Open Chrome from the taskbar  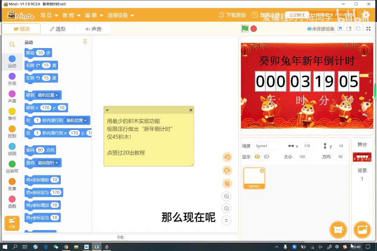tap(66, 247)
